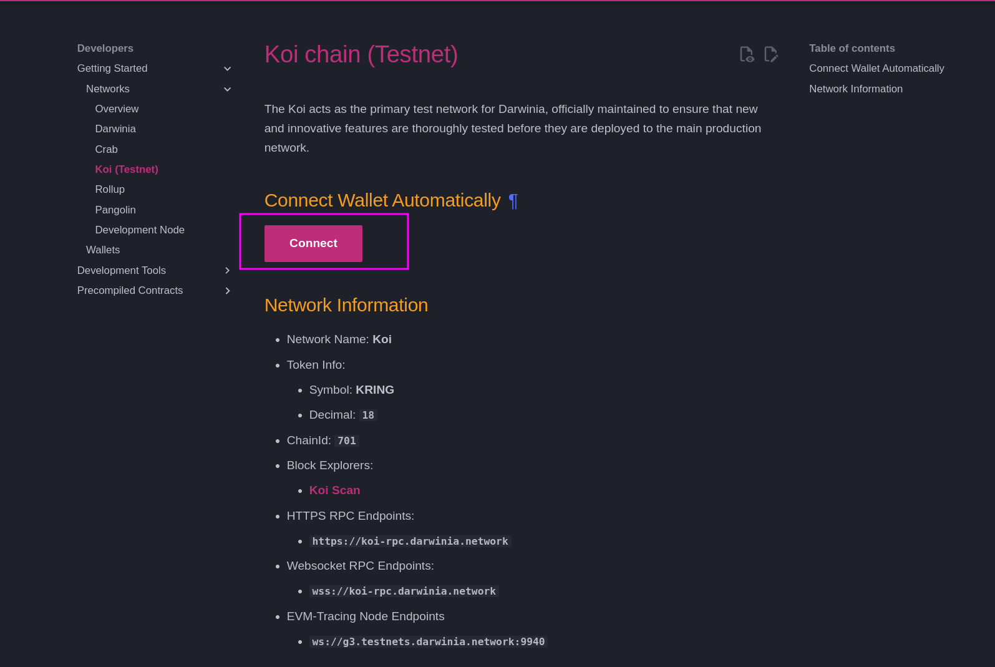Viewport: 995px width, 667px height.
Task: Open the Rollup sidebar entry
Action: pyautogui.click(x=110, y=189)
